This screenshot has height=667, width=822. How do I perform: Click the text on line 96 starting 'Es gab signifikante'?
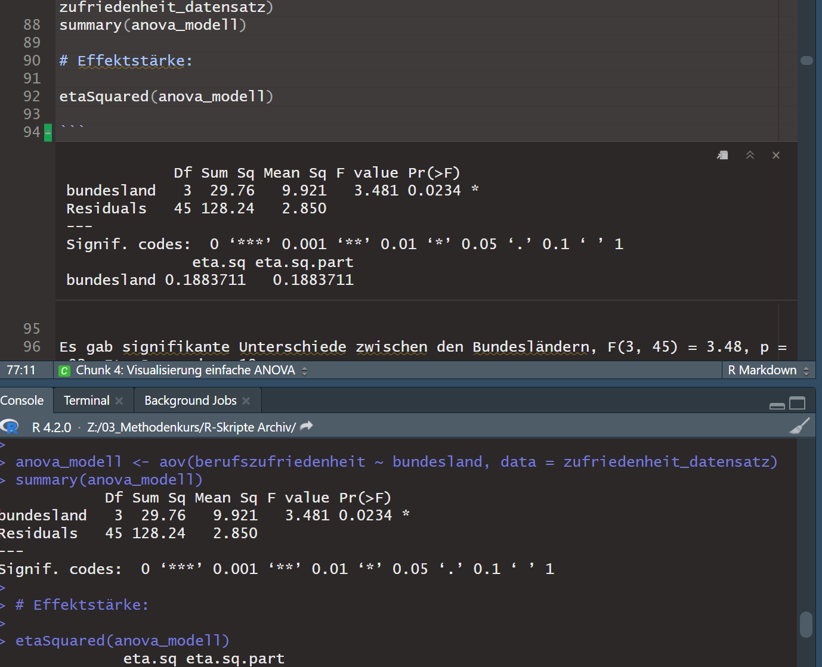424,347
